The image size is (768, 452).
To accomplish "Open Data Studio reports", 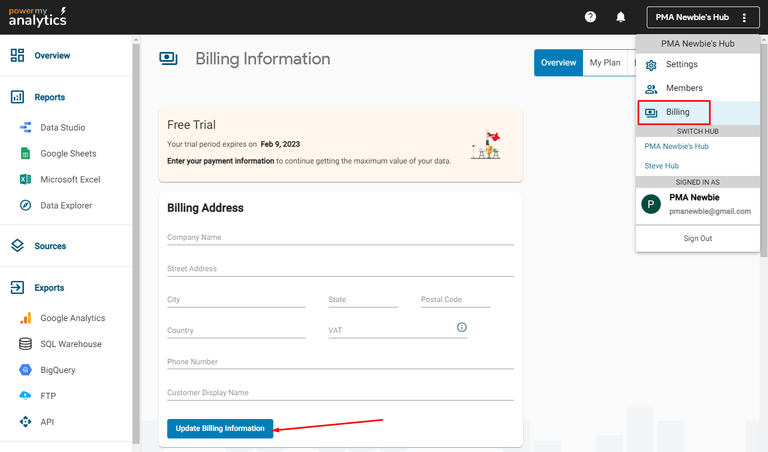I will [62, 128].
